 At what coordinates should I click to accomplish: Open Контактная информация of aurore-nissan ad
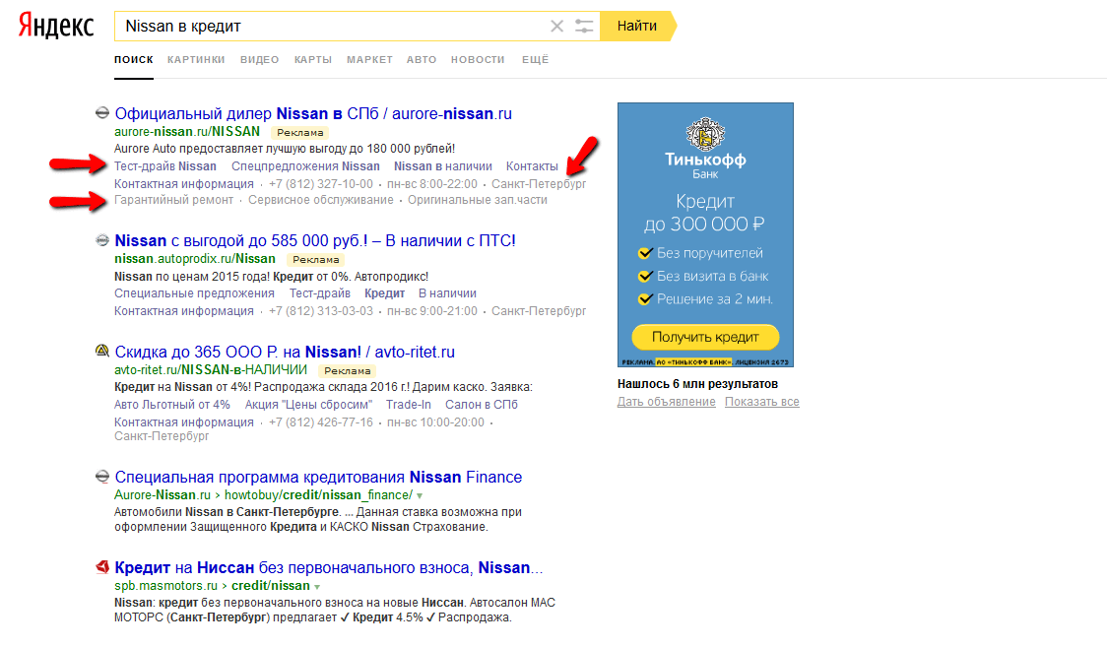click(184, 184)
